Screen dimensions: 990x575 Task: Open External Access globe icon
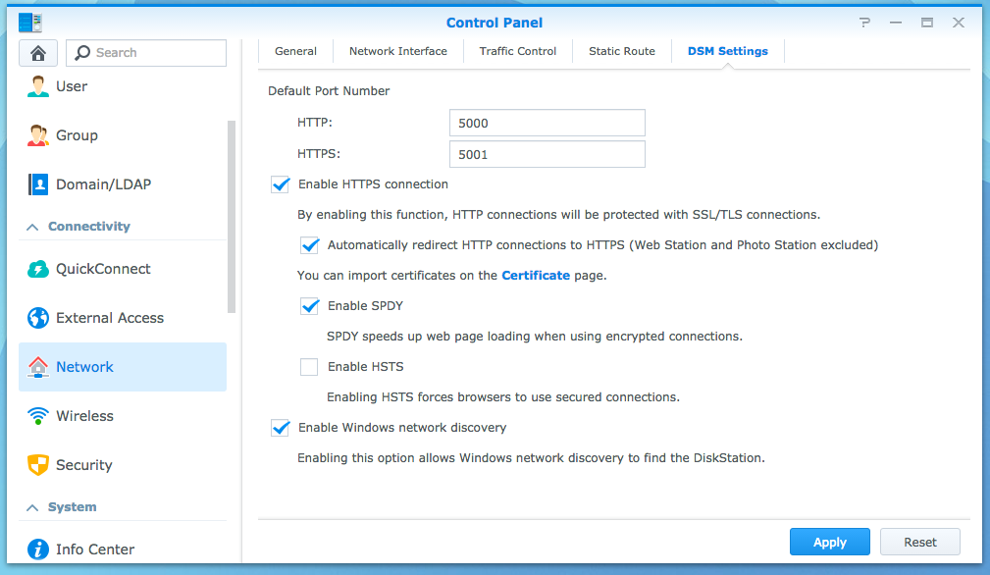pos(38,318)
